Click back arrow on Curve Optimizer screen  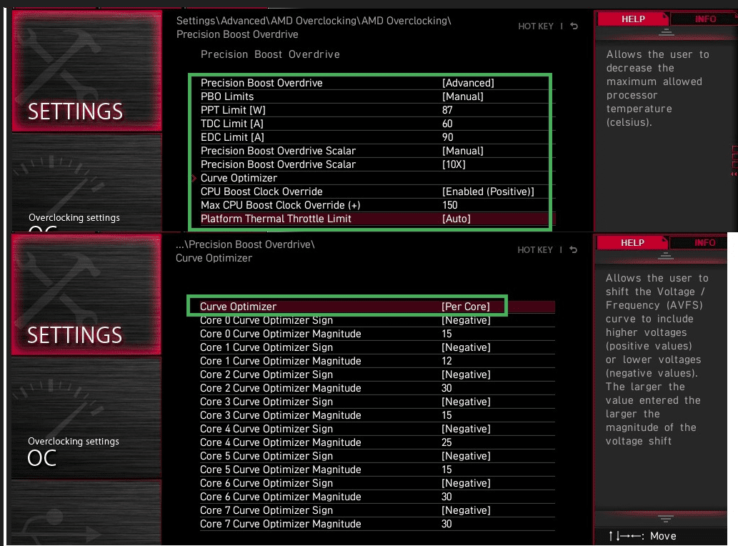click(x=573, y=249)
